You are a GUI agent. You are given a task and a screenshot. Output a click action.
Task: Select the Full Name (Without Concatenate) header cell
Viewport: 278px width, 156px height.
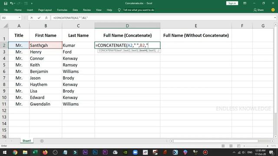tap(196, 36)
